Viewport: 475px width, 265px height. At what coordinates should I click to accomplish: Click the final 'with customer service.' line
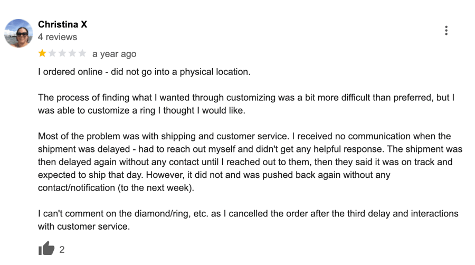click(84, 226)
